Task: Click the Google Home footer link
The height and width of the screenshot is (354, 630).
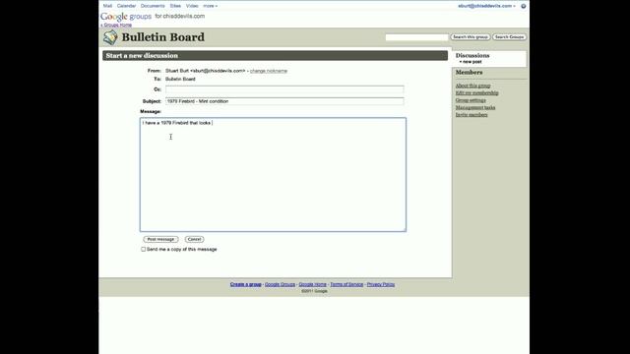Action: (x=313, y=284)
